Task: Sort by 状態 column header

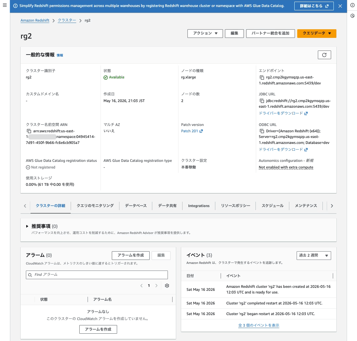Action: coord(44,299)
